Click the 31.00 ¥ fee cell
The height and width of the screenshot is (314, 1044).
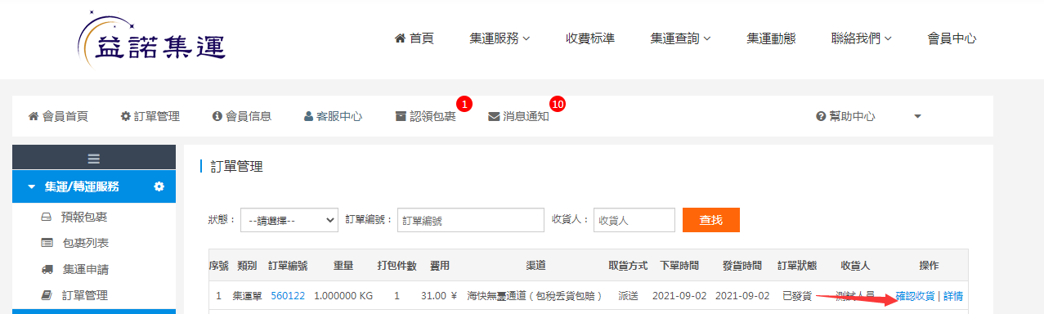point(440,296)
